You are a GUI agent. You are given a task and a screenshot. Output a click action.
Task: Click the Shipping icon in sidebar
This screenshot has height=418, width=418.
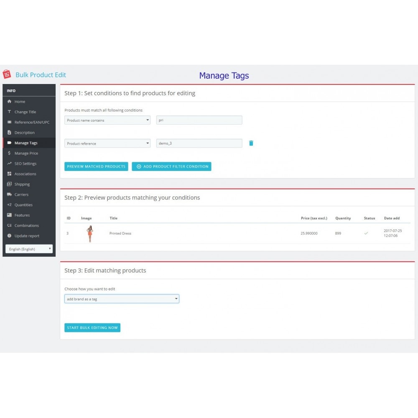click(x=9, y=184)
